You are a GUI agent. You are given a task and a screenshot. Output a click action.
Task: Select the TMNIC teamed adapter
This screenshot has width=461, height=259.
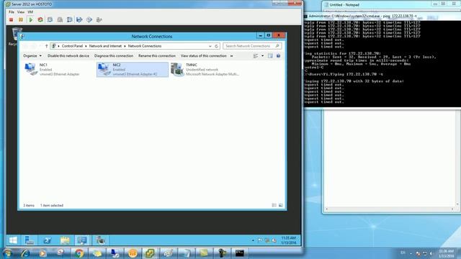[205, 69]
